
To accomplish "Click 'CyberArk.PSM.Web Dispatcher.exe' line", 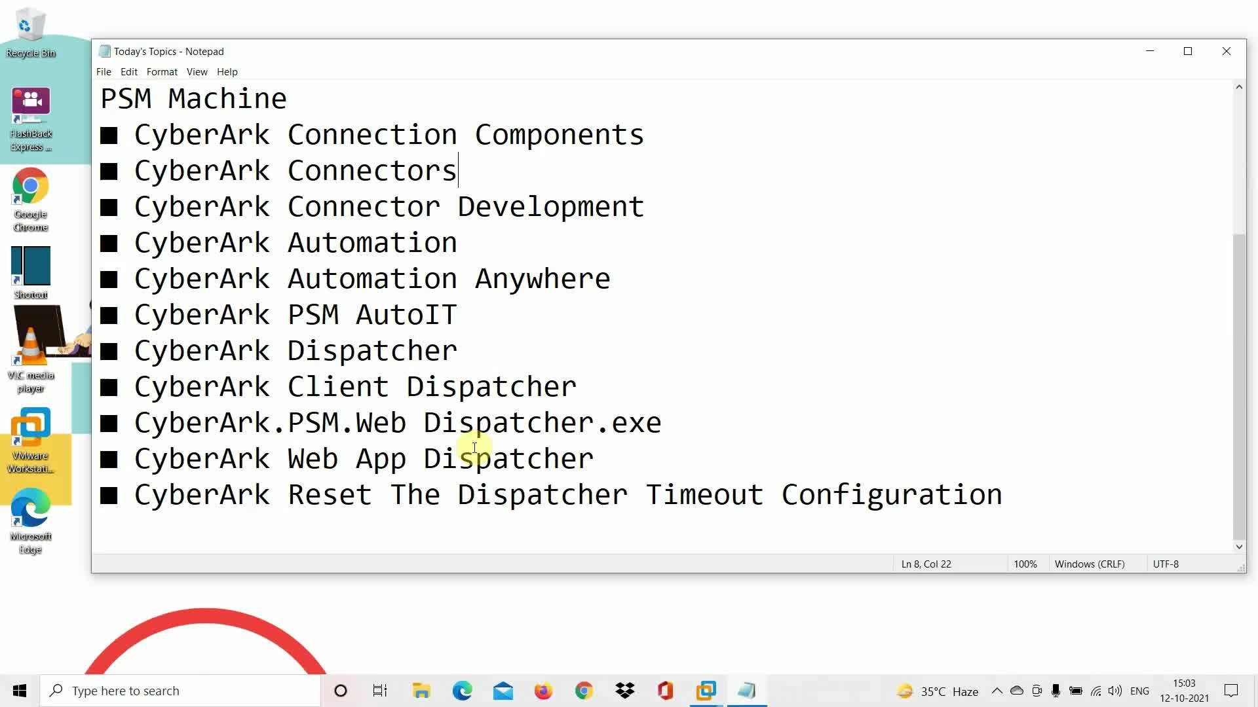I will pos(381,423).
